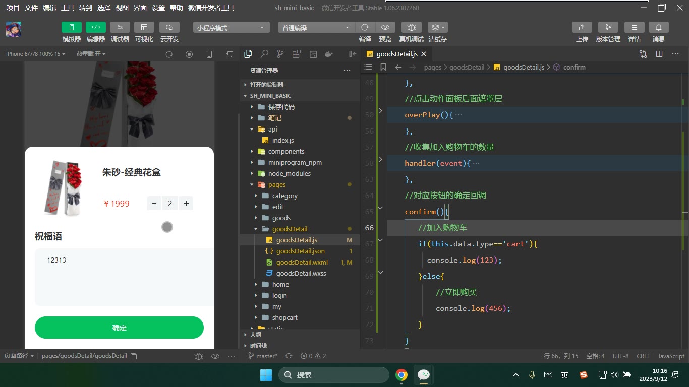Toggle the 调试器 debugger panel button
Image resolution: width=689 pixels, height=387 pixels.
tap(120, 27)
